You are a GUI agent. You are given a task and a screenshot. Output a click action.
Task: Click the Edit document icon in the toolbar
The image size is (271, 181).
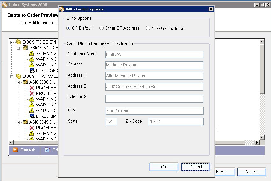(x=47, y=150)
